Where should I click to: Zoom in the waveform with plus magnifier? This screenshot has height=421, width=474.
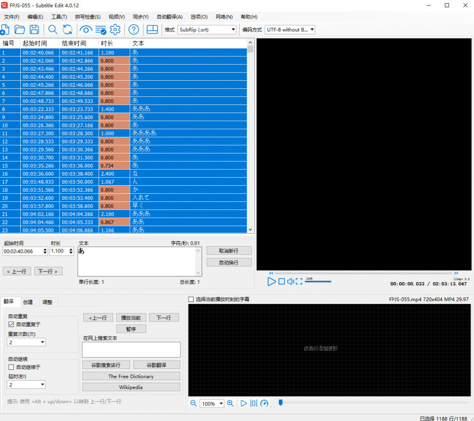coord(230,403)
